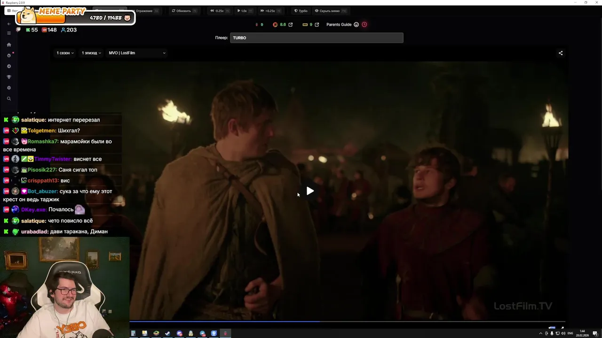This screenshot has height=338, width=602.
Task: Open the Telegram icon in the taskbar
Action: click(x=203, y=333)
